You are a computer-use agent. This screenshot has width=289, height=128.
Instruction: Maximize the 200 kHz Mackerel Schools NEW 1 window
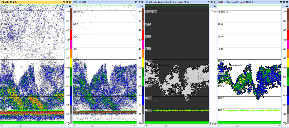click(281, 2)
